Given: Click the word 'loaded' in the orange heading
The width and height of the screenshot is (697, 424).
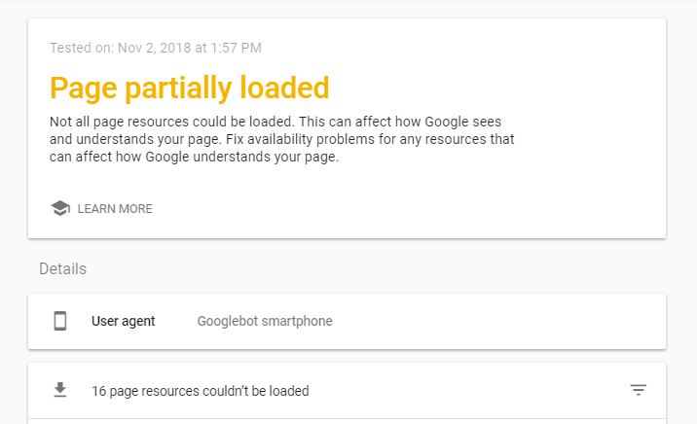Looking at the screenshot, I should (284, 87).
